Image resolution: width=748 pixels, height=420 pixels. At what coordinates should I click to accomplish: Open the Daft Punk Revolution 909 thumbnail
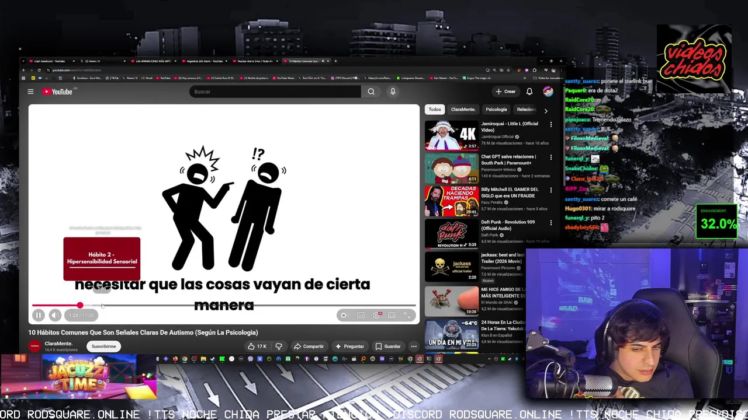(451, 233)
